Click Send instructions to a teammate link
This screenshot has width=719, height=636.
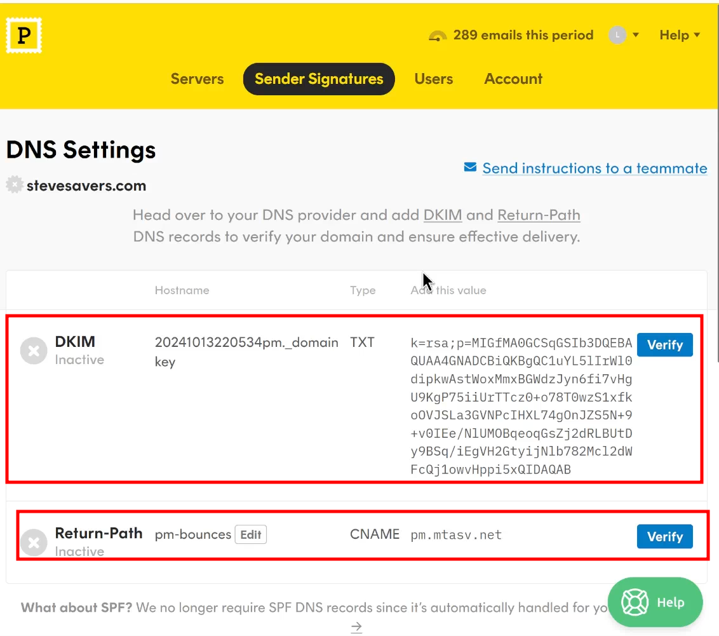tap(595, 168)
